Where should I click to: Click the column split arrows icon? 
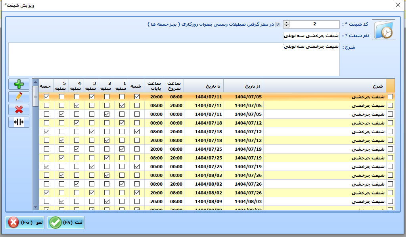click(19, 122)
